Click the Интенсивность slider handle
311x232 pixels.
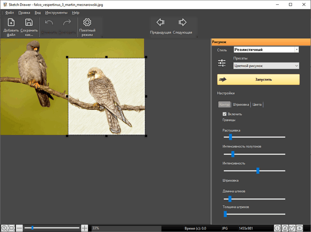[x=258, y=171]
